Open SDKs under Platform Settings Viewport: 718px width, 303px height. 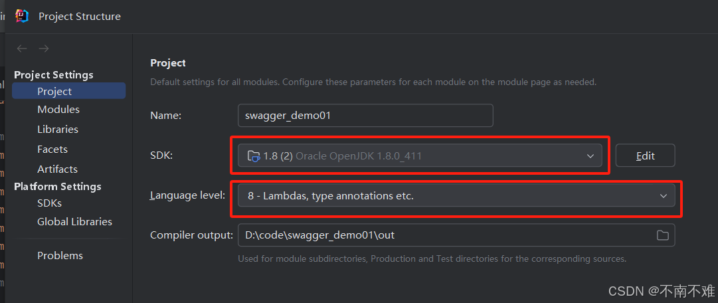pos(49,203)
